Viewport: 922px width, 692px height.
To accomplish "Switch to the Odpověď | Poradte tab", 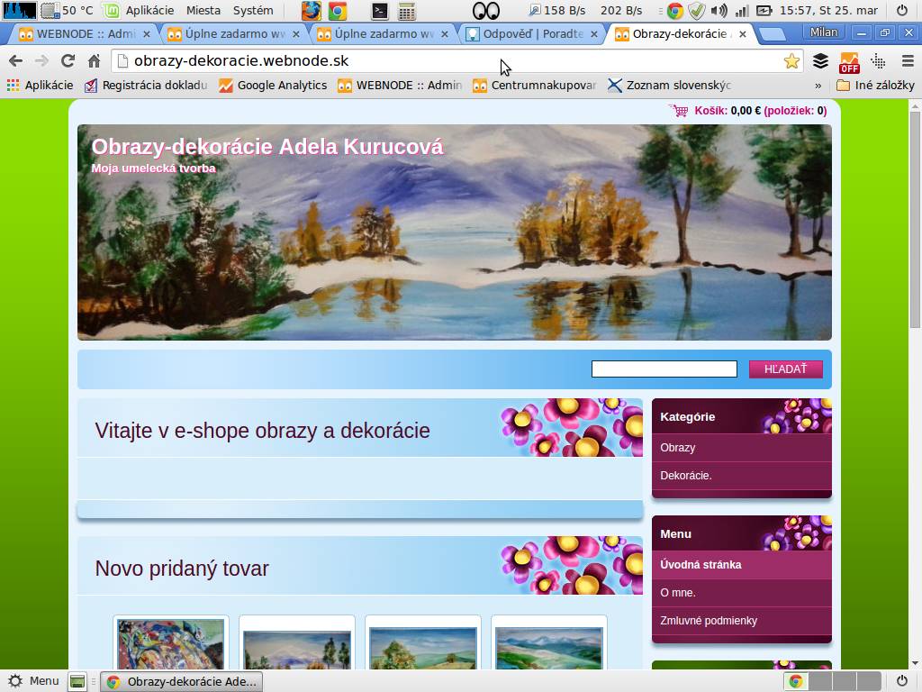I will pyautogui.click(x=531, y=34).
